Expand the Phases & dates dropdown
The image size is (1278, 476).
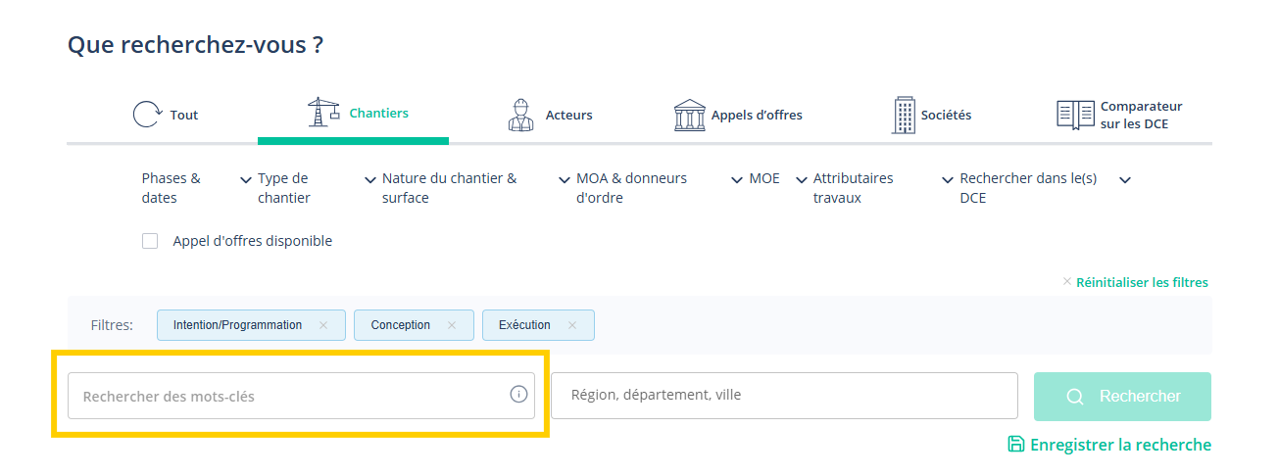point(196,188)
